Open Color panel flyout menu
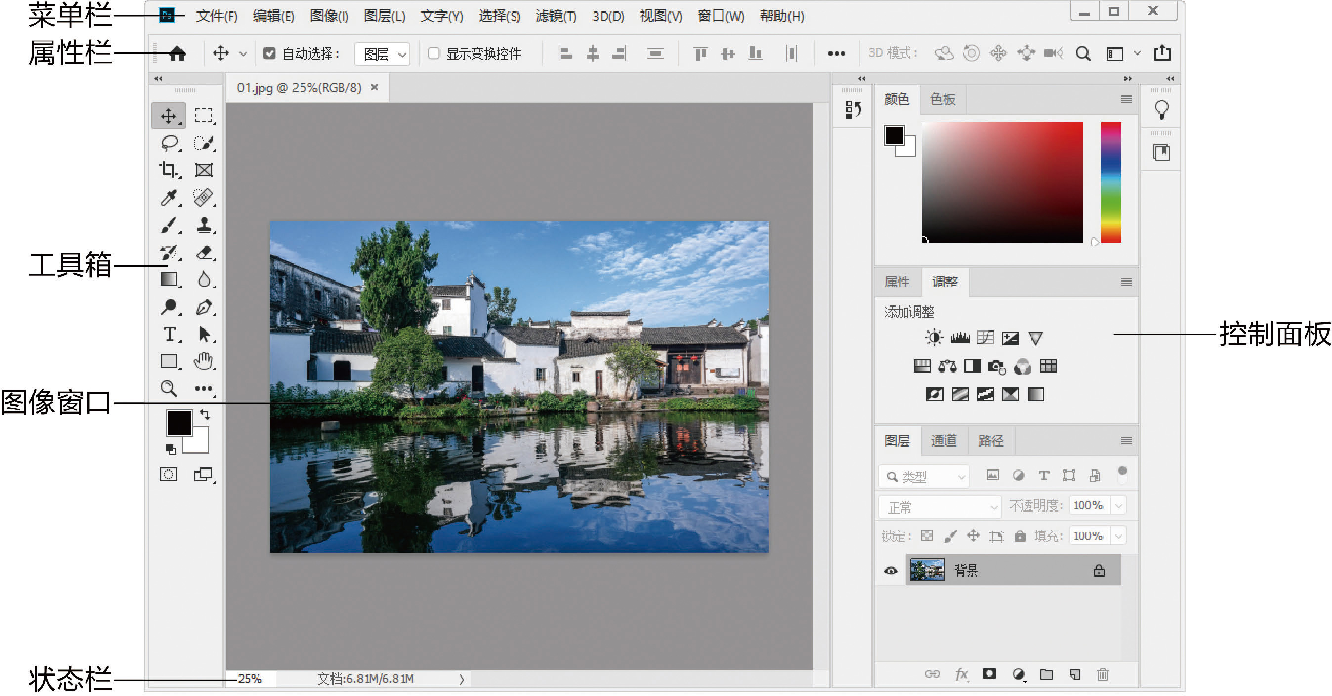The image size is (1332, 696). 1126,99
